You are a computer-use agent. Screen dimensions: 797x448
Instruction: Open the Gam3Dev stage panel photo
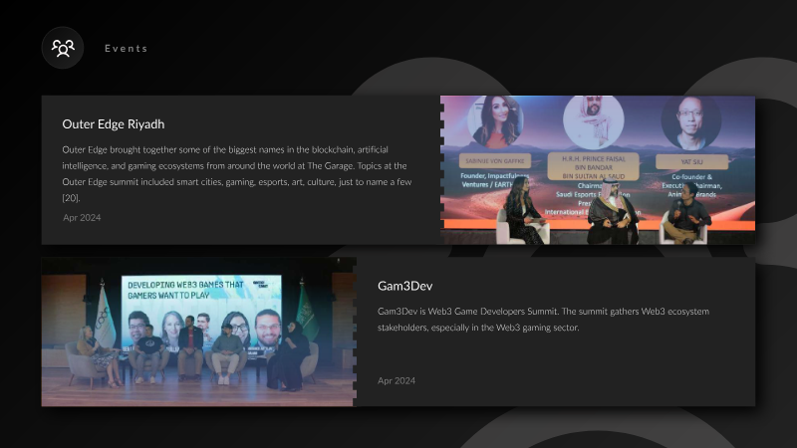pos(198,332)
